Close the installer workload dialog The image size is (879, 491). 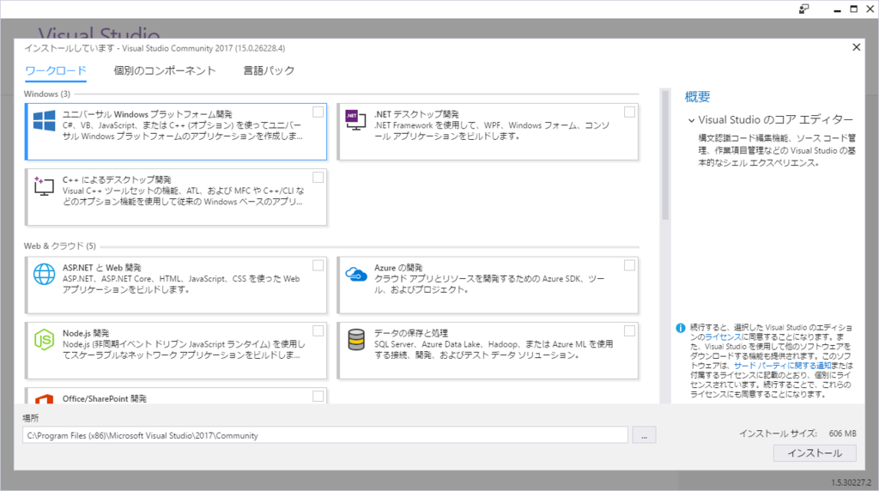pyautogui.click(x=856, y=47)
